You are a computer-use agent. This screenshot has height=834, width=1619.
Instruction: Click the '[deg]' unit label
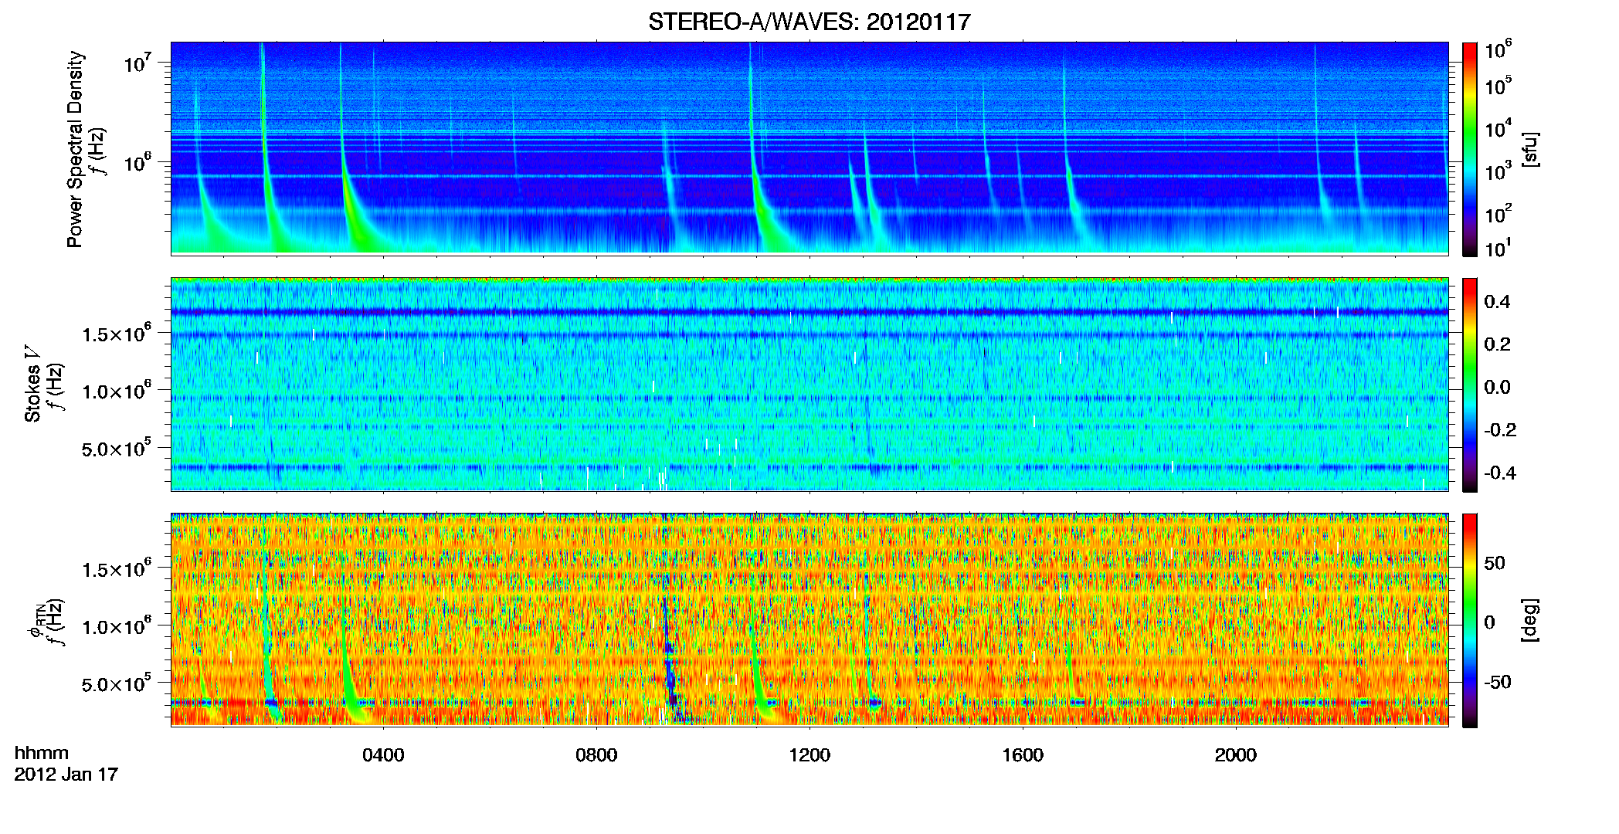tap(1530, 620)
